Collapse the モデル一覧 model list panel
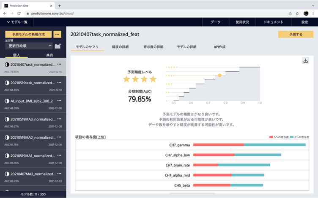Viewport: 318px width, 198px height. (x=17, y=22)
